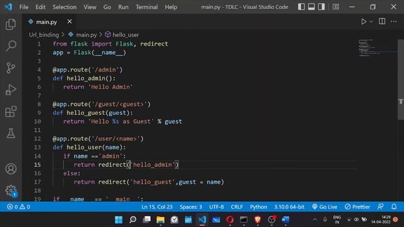
Task: Open the Opera browser taskbar icon
Action: (230, 219)
